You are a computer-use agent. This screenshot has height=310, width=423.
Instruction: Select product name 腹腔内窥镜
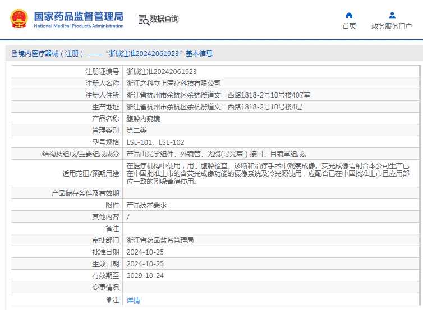[x=143, y=119]
